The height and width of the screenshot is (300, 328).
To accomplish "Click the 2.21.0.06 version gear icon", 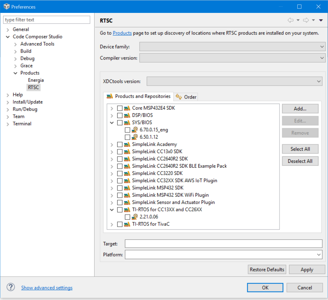I will (135, 217).
